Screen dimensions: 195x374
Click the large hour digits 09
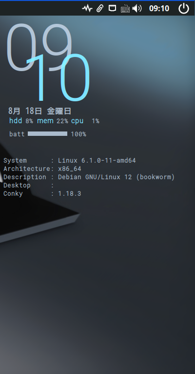click(39, 47)
